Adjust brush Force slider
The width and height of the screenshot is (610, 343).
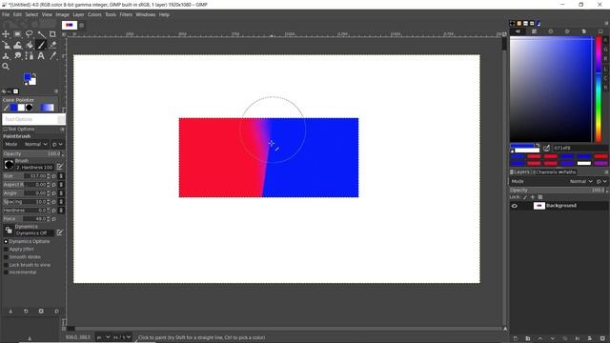point(27,219)
